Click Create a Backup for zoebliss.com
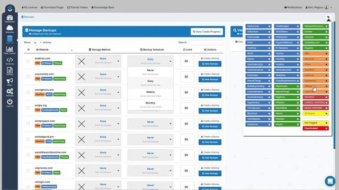The image size is (339, 190). pos(210,59)
